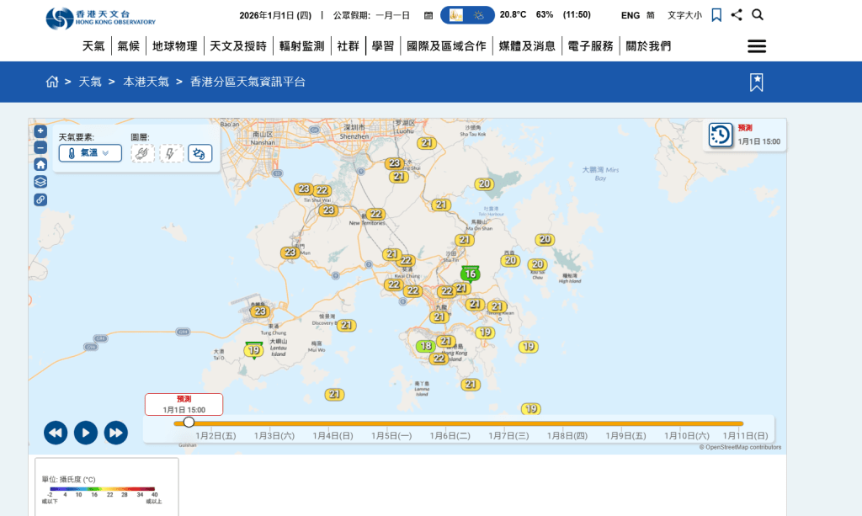This screenshot has height=516, width=862.
Task: Expand the hamburger menu
Action: click(756, 46)
